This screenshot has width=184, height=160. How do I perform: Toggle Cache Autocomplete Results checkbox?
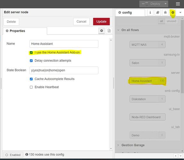coord(31,79)
